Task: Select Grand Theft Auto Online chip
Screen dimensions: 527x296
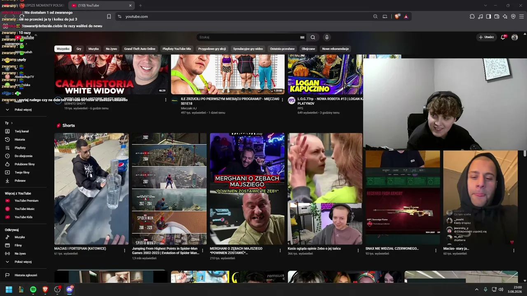Action: click(x=140, y=49)
